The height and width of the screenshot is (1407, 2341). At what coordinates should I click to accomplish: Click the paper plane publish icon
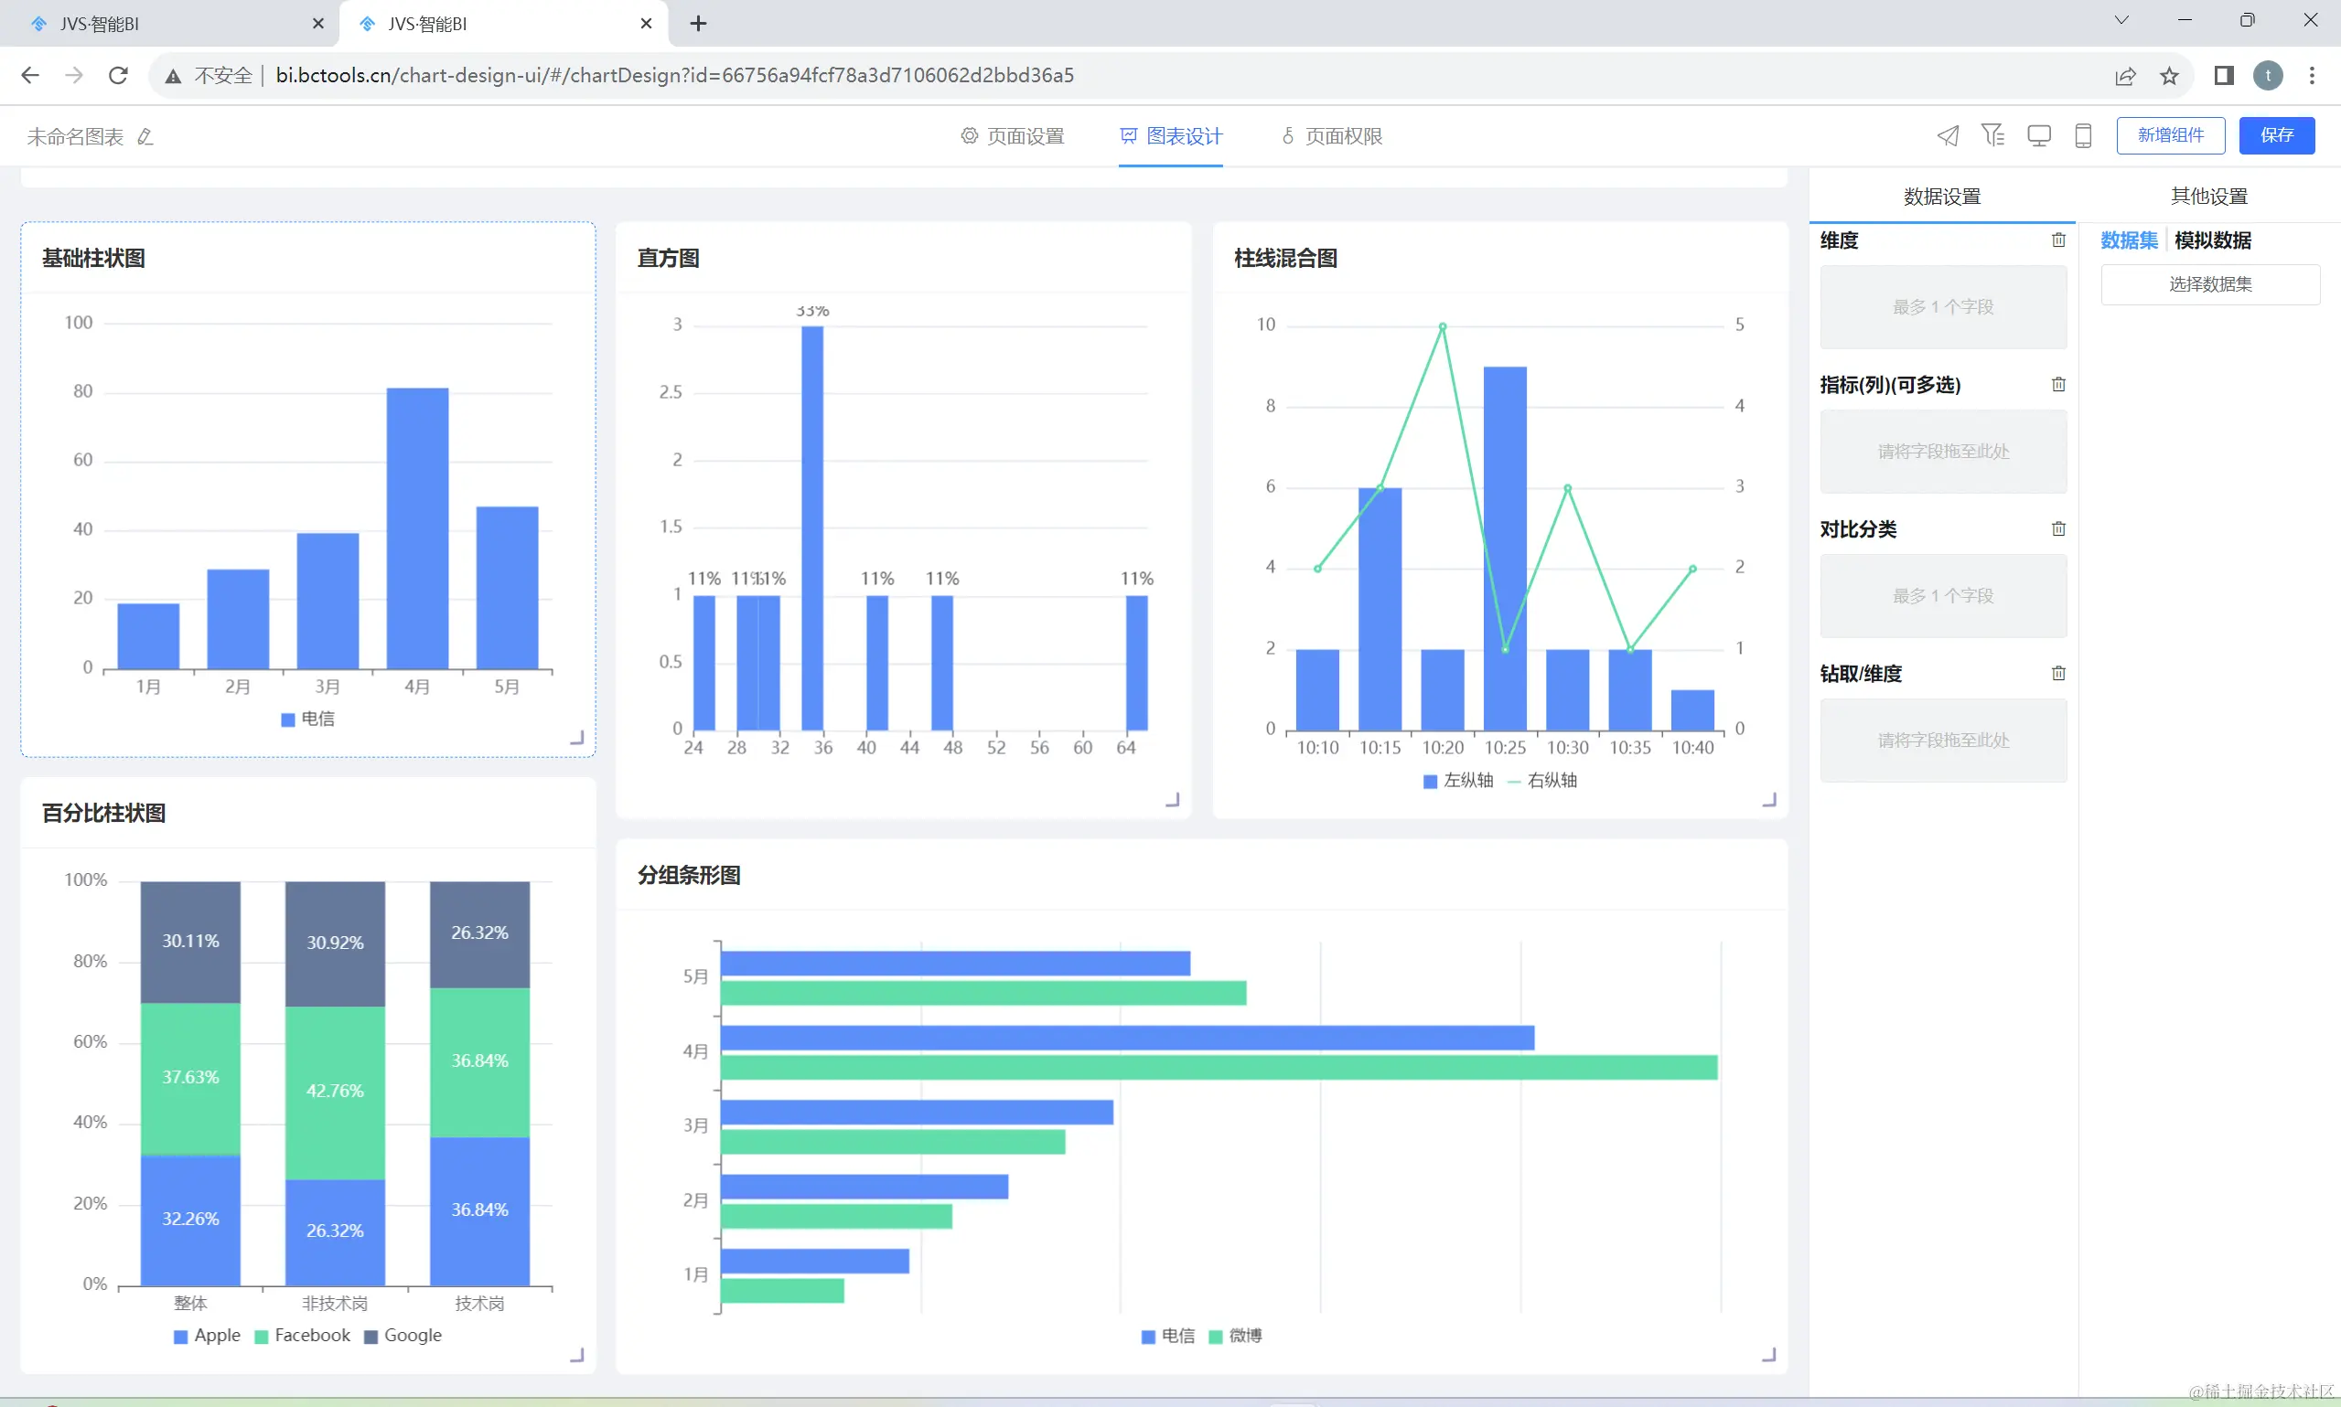[1948, 135]
